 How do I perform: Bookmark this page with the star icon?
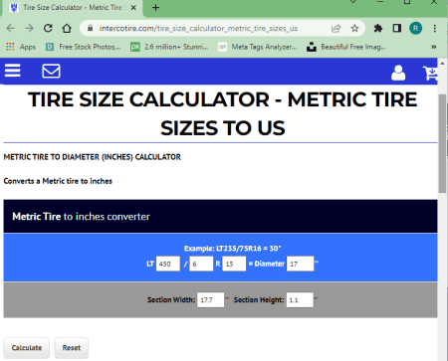(x=354, y=28)
